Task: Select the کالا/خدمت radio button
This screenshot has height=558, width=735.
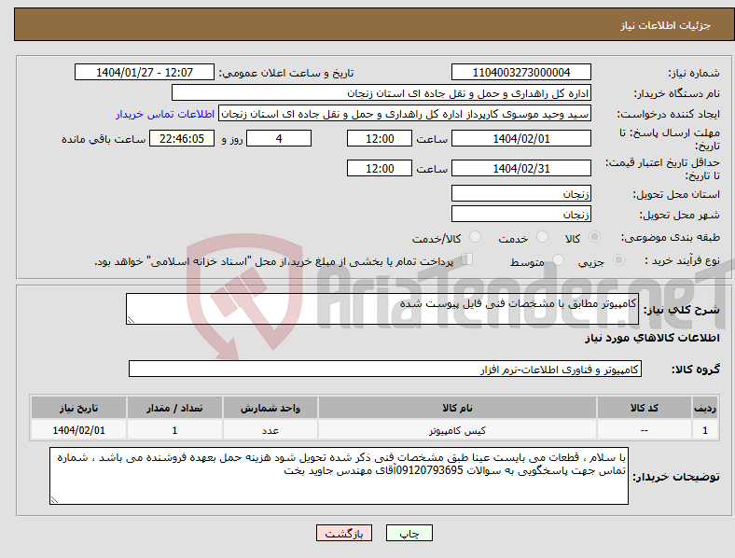Action: tap(476, 237)
